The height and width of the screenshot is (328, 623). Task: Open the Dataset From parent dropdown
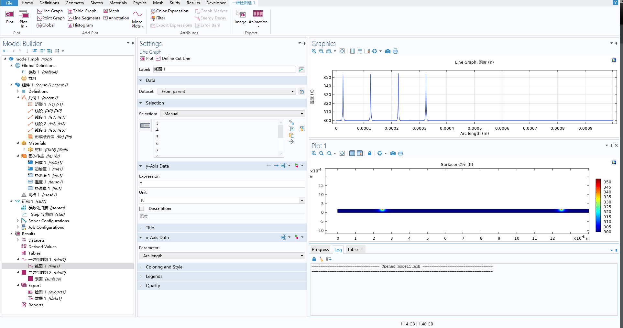point(227,92)
